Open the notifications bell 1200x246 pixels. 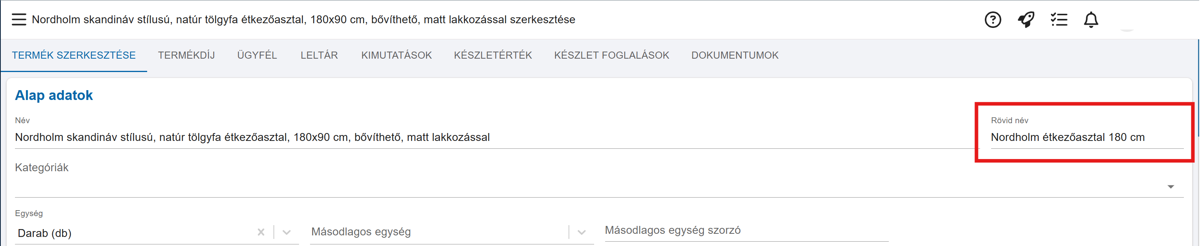click(x=1091, y=20)
